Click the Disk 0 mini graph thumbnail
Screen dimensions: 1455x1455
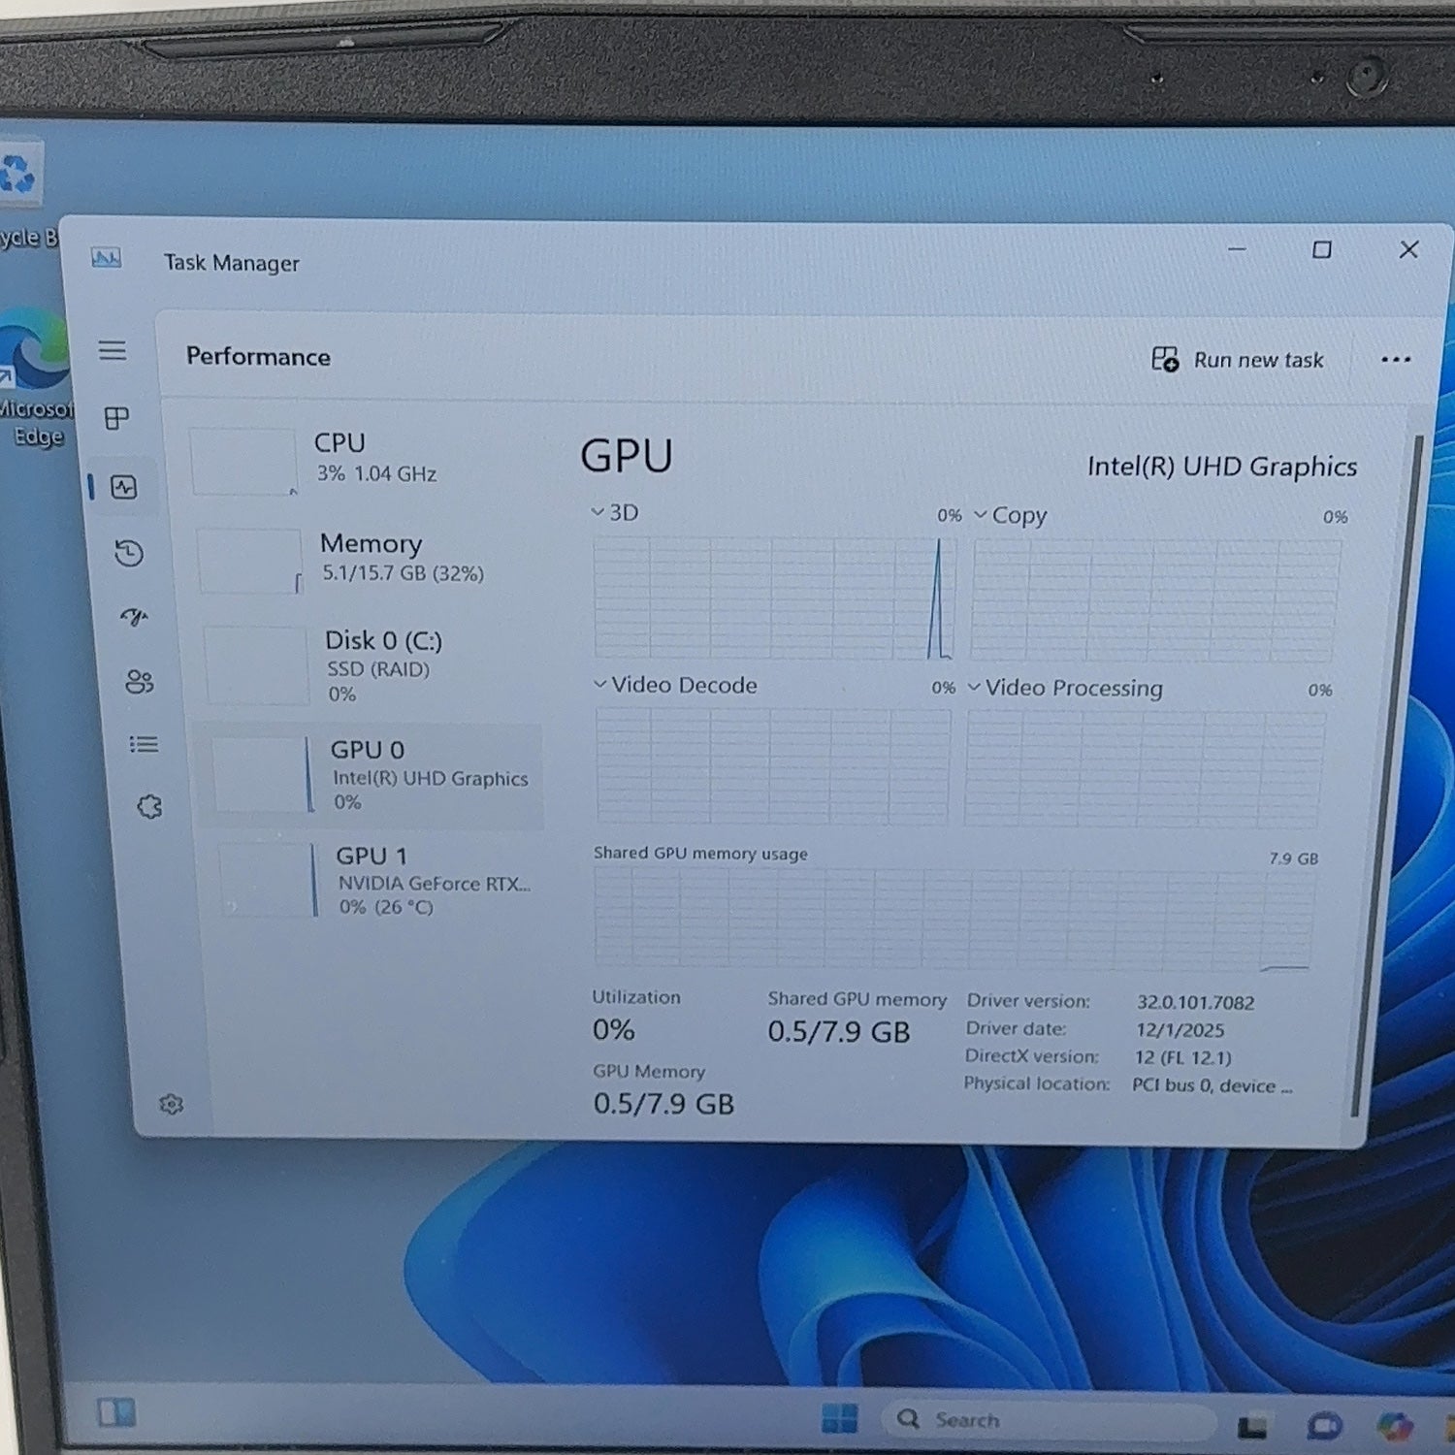(x=256, y=665)
